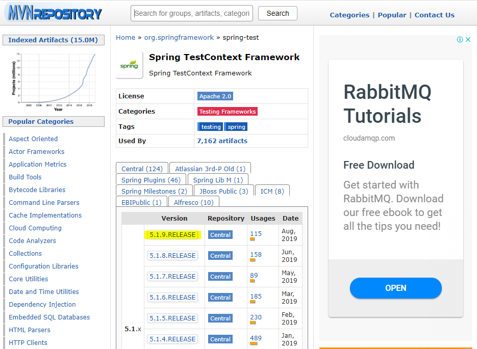Open the Contact Us link
Viewport: 477px width, 349px height.
coord(435,15)
